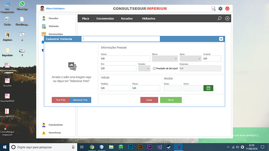Click the add plus circle icon
Screen dimensions: 269x151
point(227,18)
